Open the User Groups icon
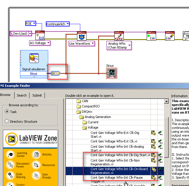189x186 pixels. click(x=36, y=175)
